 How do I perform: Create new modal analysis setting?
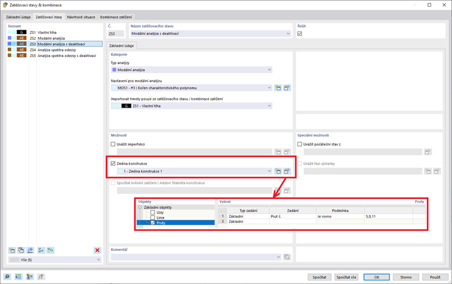tap(278, 88)
